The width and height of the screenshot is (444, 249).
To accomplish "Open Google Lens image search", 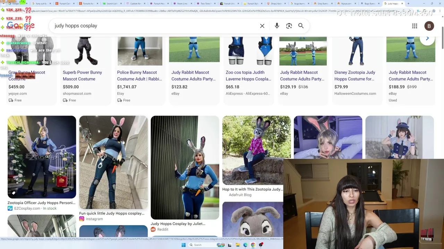I will click(x=289, y=26).
